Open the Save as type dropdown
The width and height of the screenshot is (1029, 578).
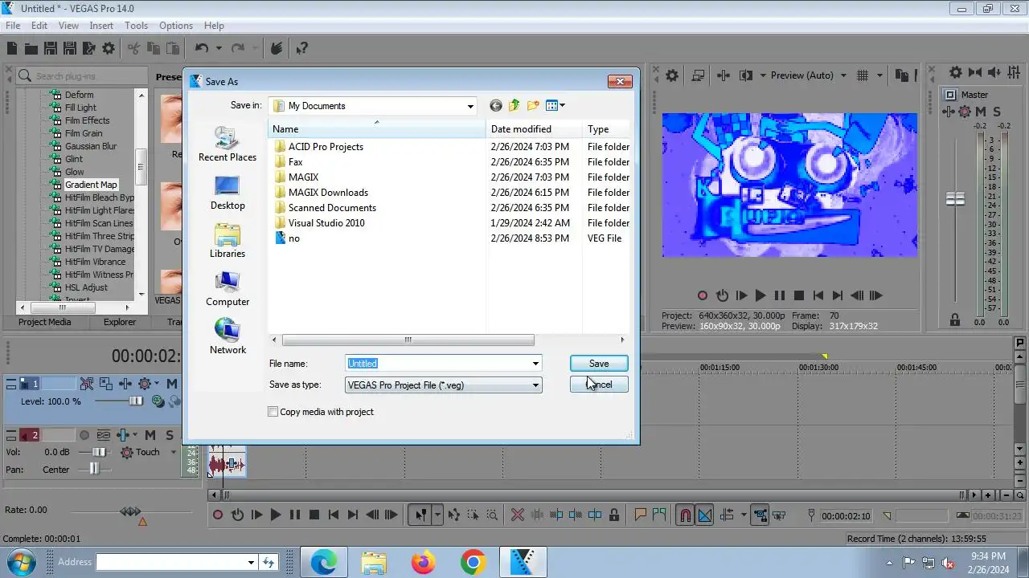(535, 385)
